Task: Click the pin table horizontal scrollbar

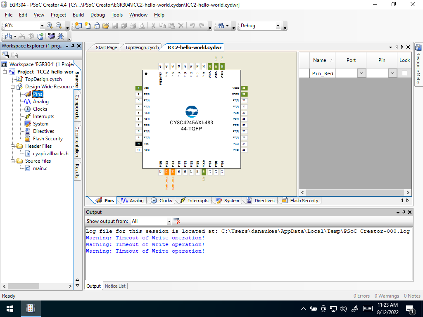Action: click(x=355, y=192)
